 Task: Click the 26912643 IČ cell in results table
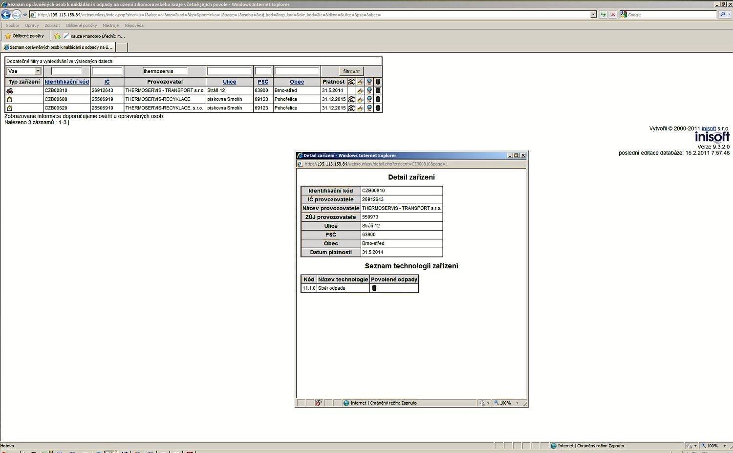(x=107, y=90)
